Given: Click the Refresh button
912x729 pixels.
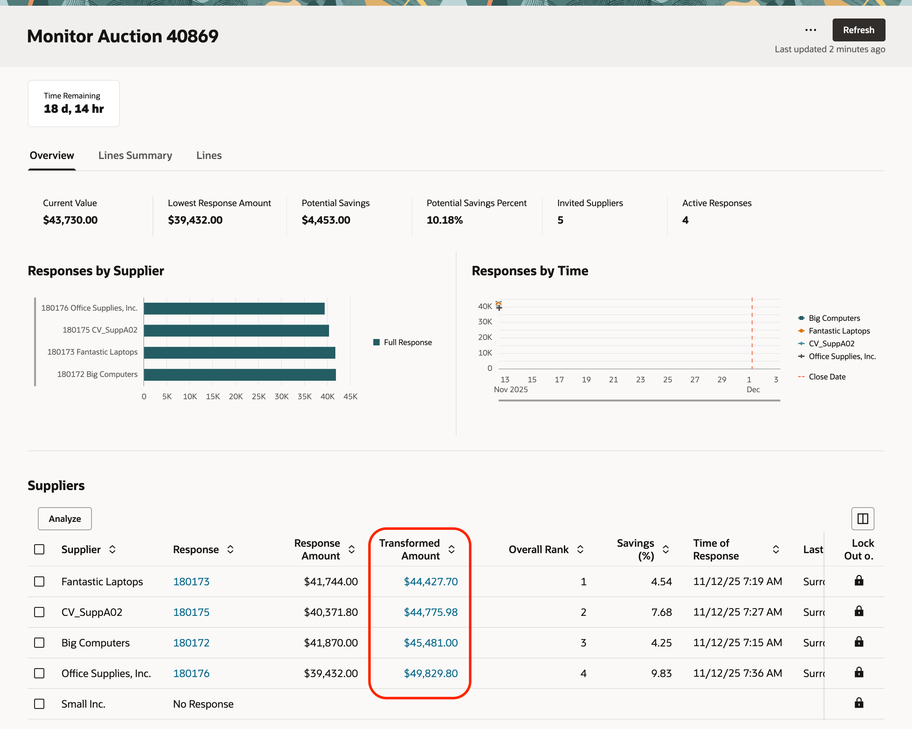Looking at the screenshot, I should click(x=859, y=30).
